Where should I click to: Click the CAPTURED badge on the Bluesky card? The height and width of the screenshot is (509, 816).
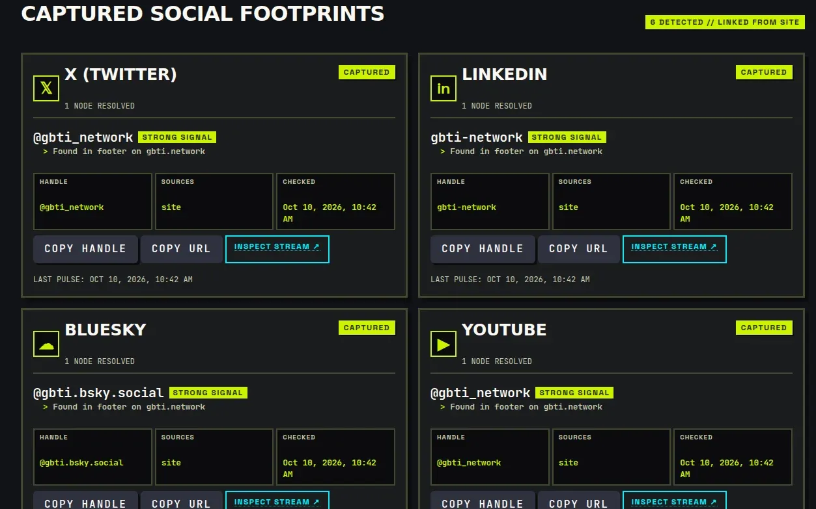point(367,328)
